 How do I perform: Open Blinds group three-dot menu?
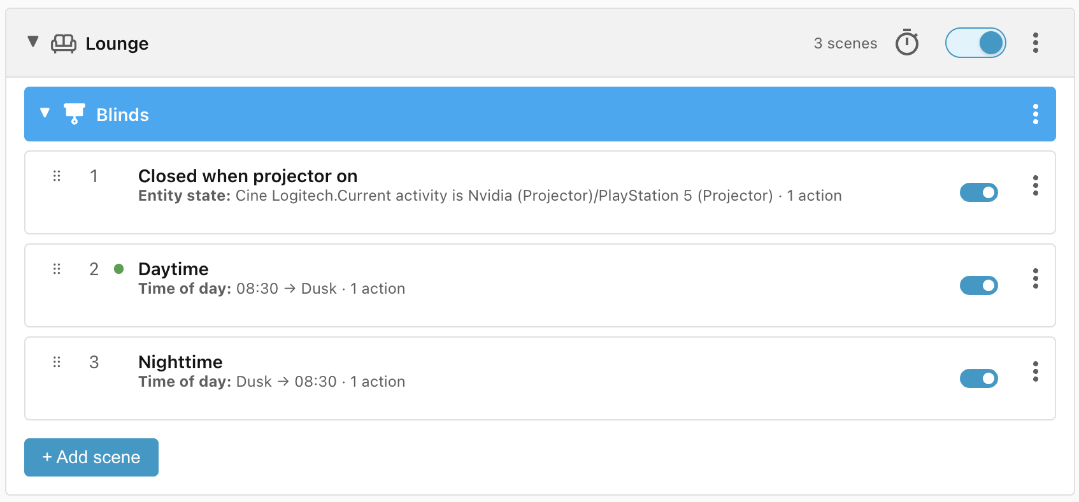[x=1036, y=114]
